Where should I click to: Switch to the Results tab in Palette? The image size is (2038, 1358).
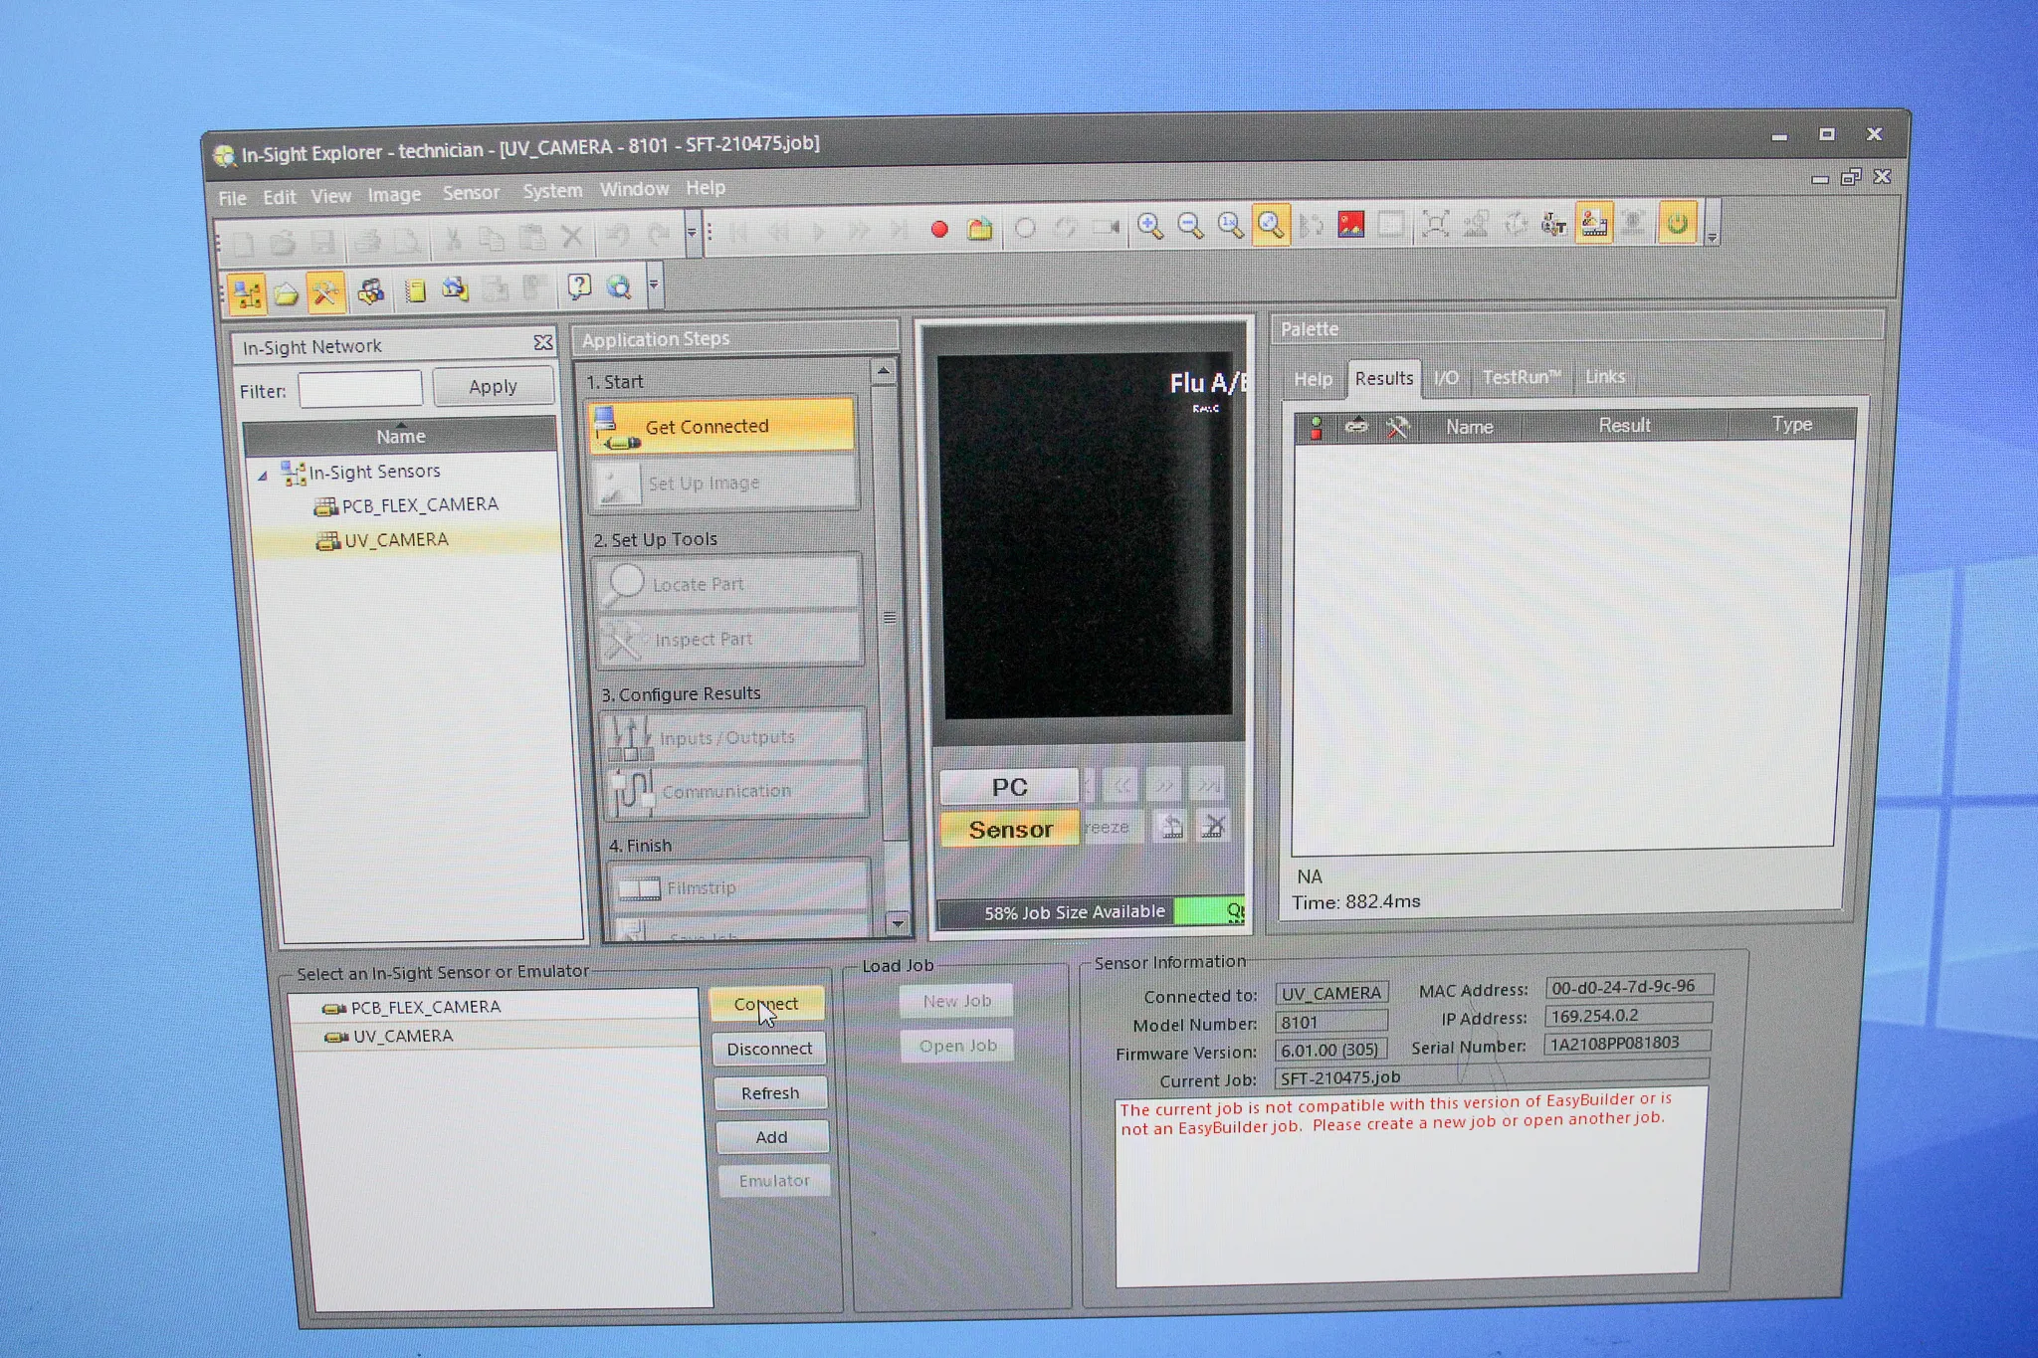click(1382, 377)
